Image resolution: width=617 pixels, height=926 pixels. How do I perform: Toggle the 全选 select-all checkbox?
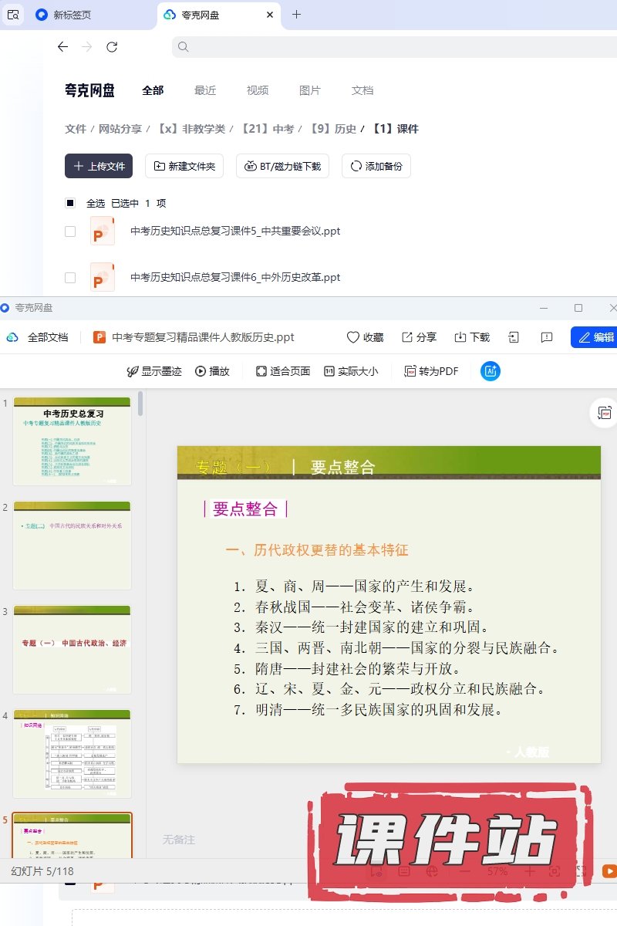coord(70,203)
